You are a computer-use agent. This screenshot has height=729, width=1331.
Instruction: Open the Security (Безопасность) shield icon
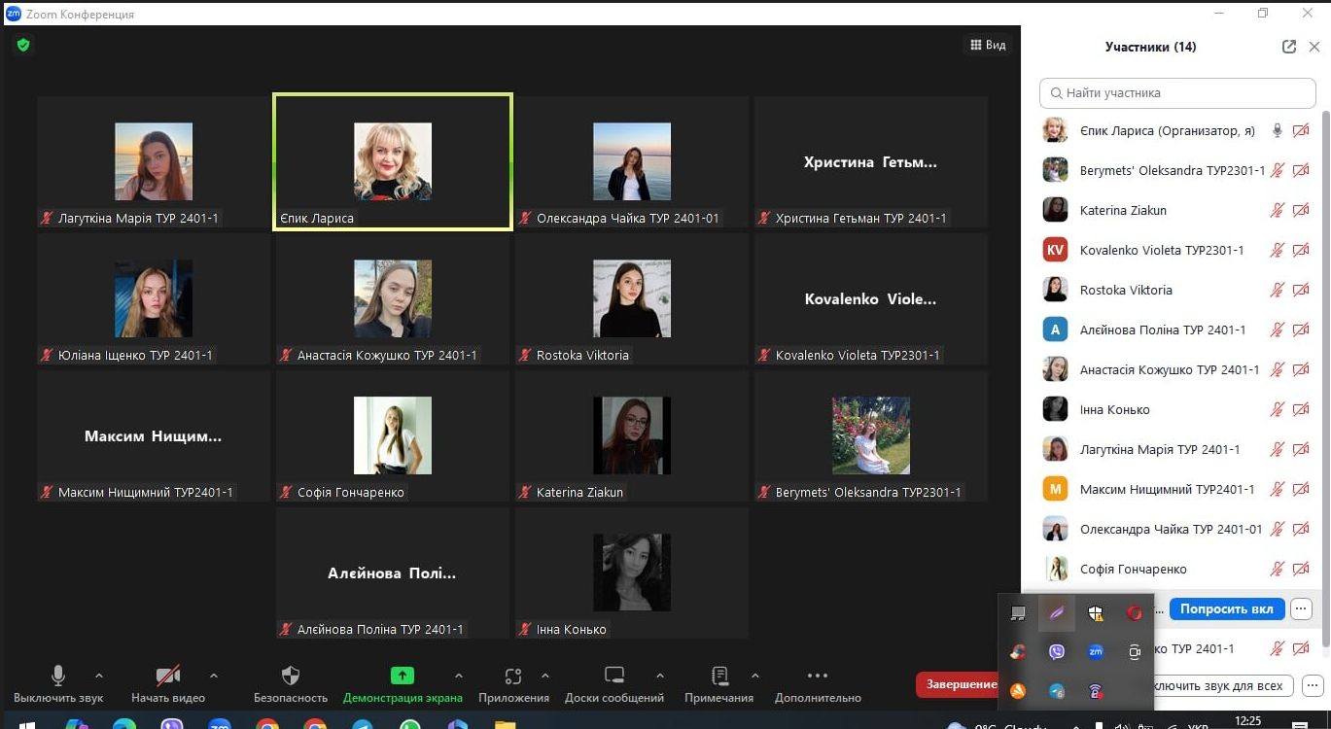[290, 677]
